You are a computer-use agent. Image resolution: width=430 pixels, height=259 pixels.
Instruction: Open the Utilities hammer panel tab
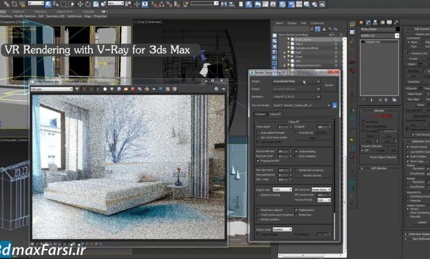[396, 23]
